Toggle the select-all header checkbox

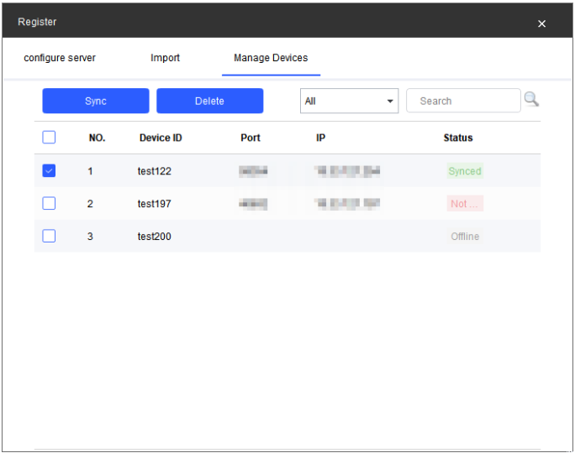(49, 138)
